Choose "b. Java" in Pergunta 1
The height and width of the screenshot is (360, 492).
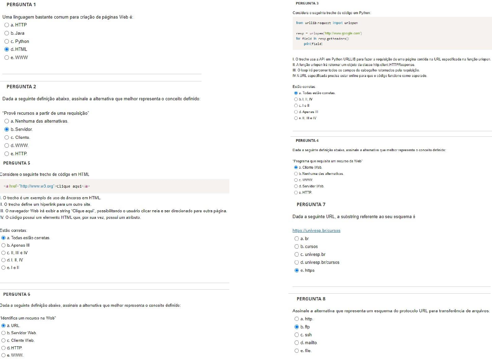(x=7, y=33)
